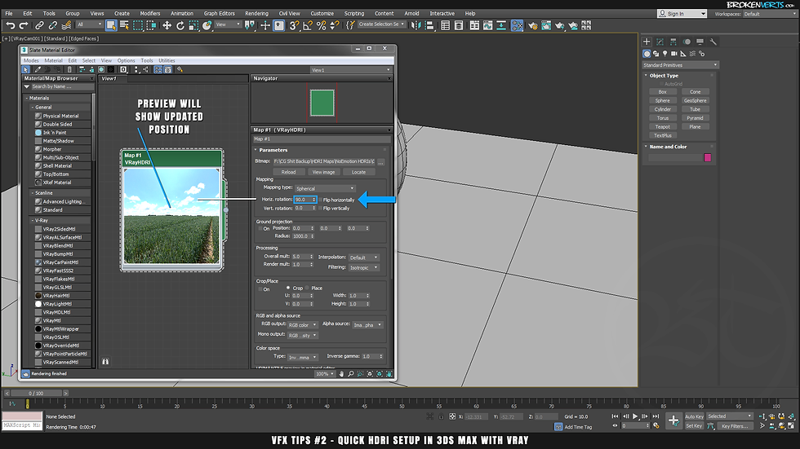Click the Horiz. rotation value field
This screenshot has height=449, width=800.
click(303, 200)
